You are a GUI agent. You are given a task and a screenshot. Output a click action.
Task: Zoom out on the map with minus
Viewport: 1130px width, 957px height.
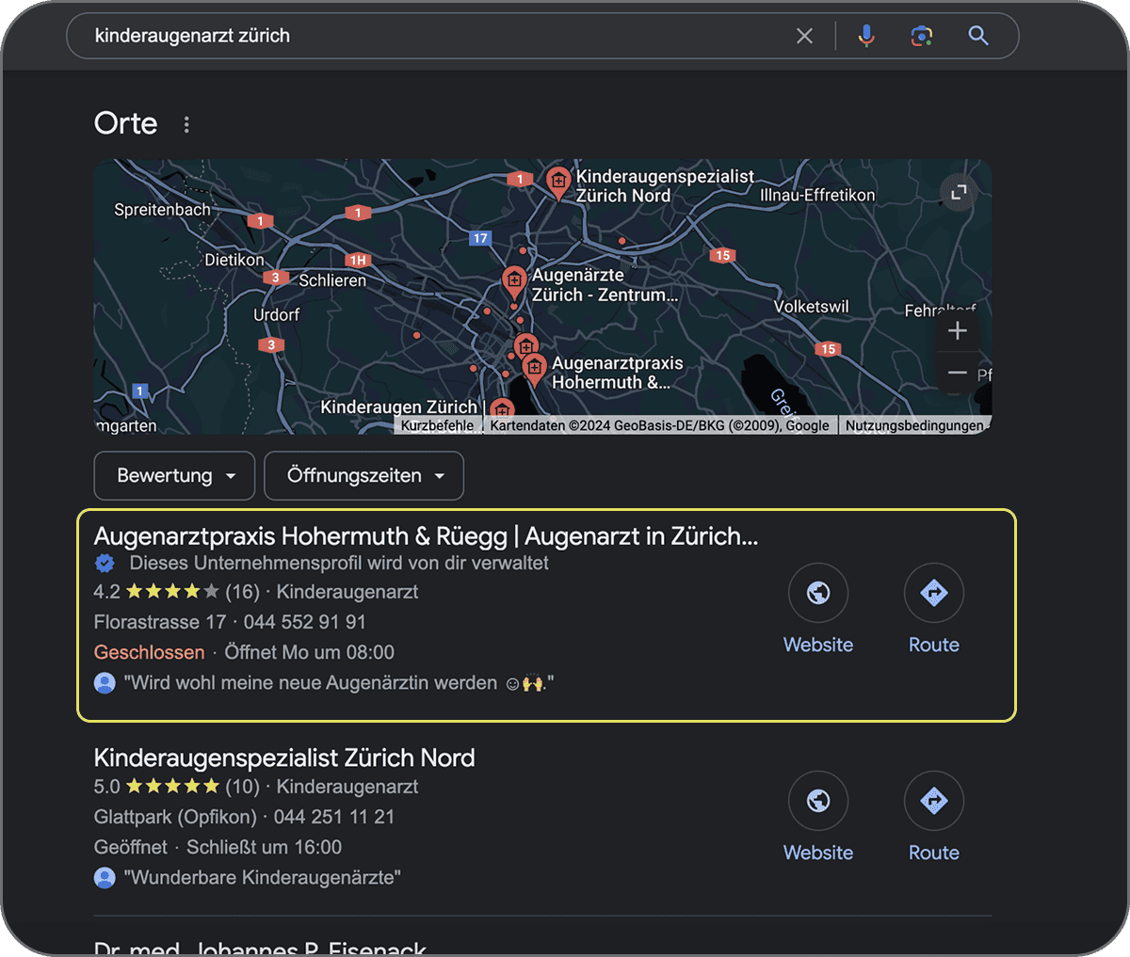pyautogui.click(x=957, y=373)
